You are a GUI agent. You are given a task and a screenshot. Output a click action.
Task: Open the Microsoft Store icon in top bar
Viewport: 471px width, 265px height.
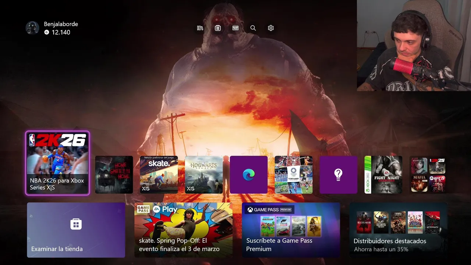pyautogui.click(x=218, y=28)
